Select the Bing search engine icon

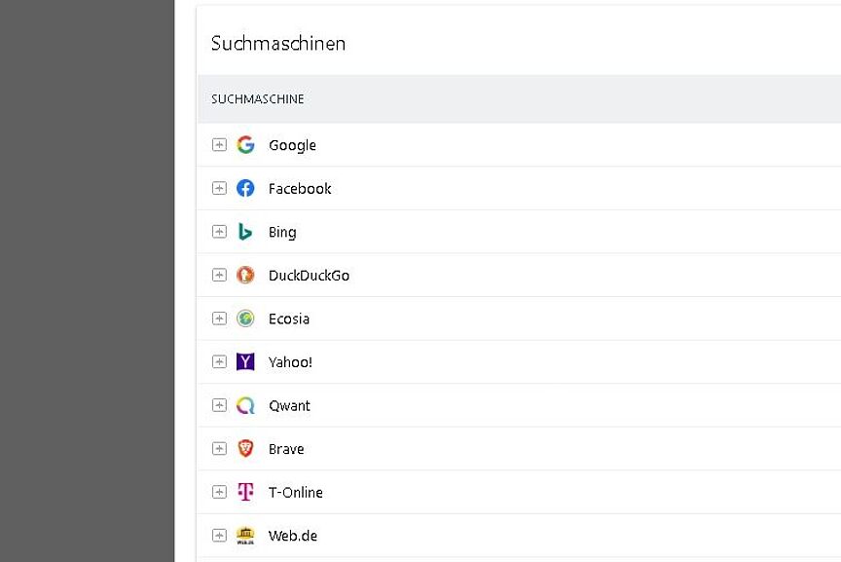pos(245,232)
